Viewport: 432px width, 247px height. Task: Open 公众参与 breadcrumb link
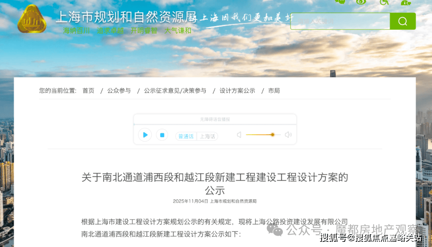tap(119, 91)
